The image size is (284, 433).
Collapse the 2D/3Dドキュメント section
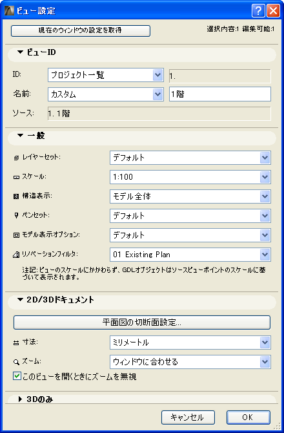coord(20,300)
